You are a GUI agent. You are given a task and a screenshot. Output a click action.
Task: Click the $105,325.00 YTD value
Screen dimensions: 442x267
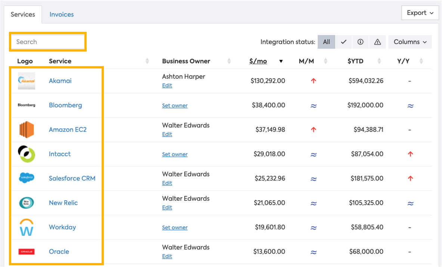pyautogui.click(x=366, y=203)
